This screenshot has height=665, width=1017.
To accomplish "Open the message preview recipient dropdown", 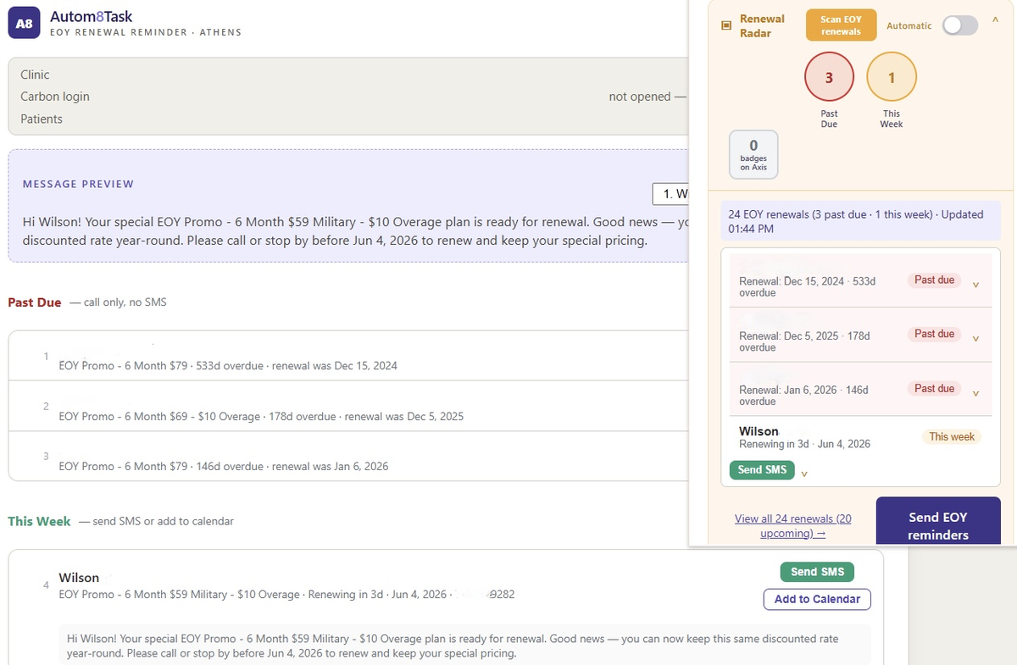I will tap(671, 194).
